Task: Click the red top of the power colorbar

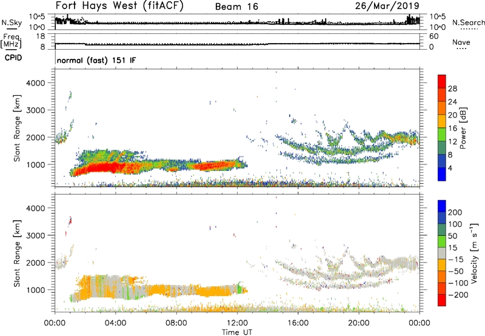Action: click(x=442, y=81)
